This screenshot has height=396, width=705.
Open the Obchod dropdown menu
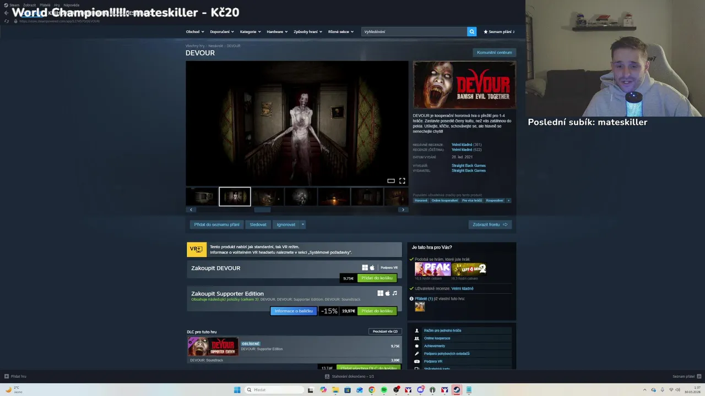tap(195, 31)
